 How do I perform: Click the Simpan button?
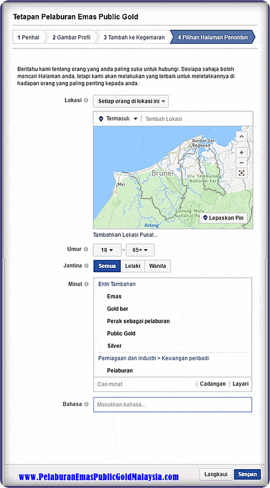(248, 474)
